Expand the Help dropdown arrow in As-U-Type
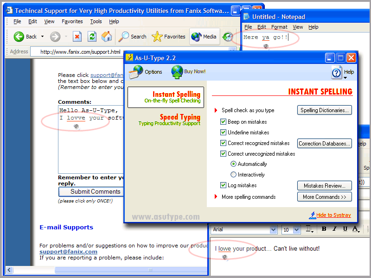 tap(345, 78)
